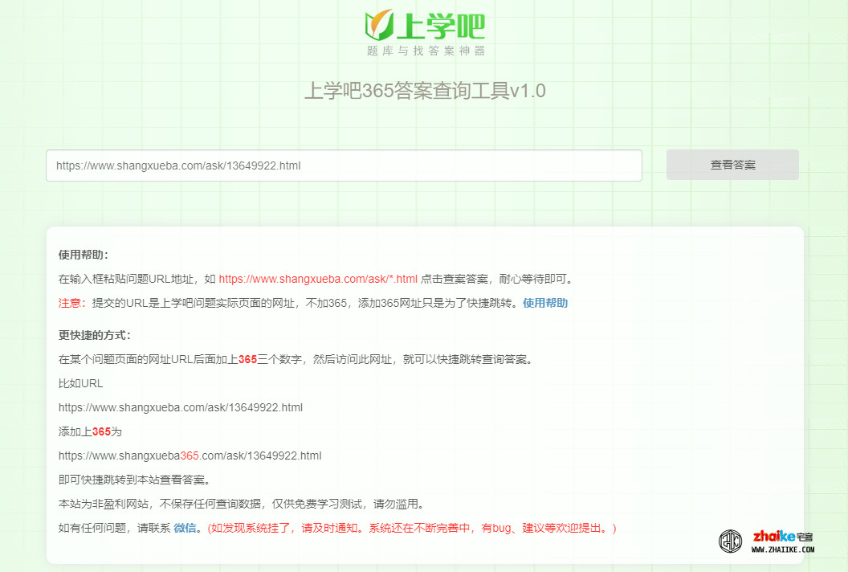This screenshot has height=572, width=848.
Task: Click the 题库与找答案神器 tagline
Action: tap(426, 51)
